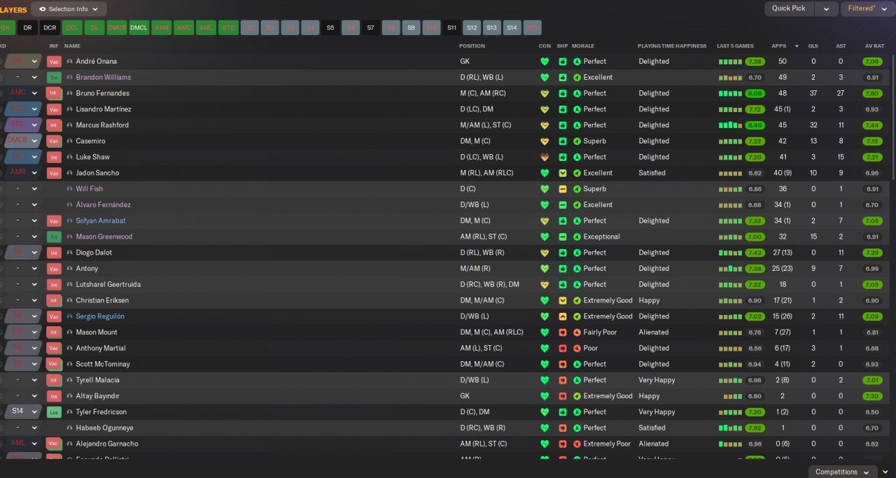Click Mason Greenwood's Frt status icon
This screenshot has width=896, height=478.
click(54, 237)
